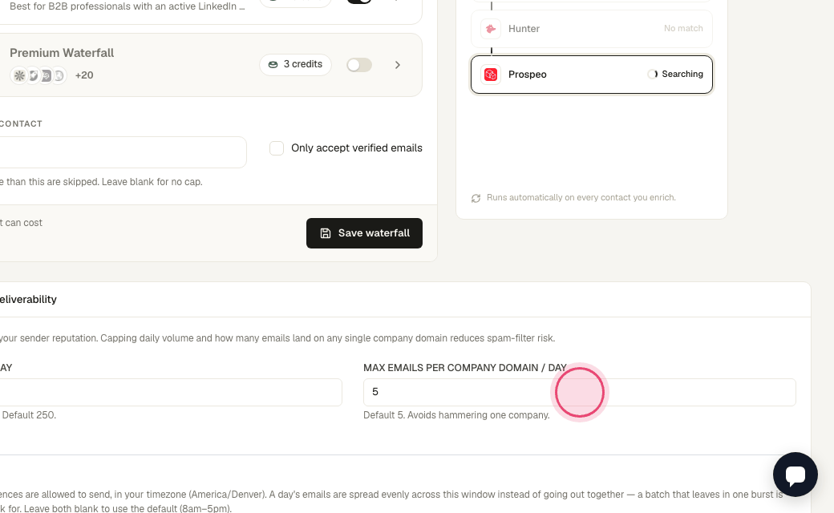Click the Deliverability section heading
Image resolution: width=834 pixels, height=513 pixels.
coord(28,299)
